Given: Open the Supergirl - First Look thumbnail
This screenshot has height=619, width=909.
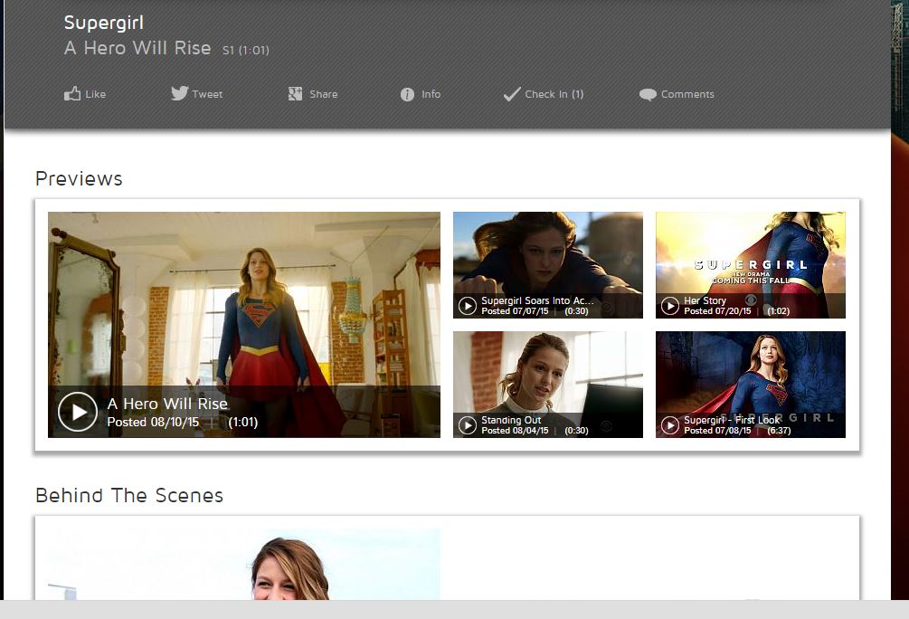Looking at the screenshot, I should coord(750,384).
